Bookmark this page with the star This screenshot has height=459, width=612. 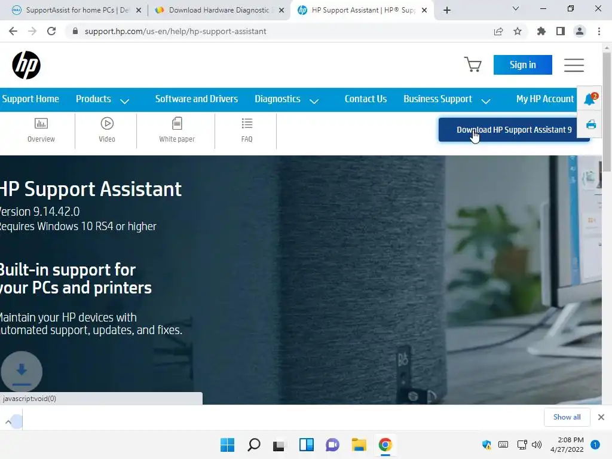tap(518, 31)
